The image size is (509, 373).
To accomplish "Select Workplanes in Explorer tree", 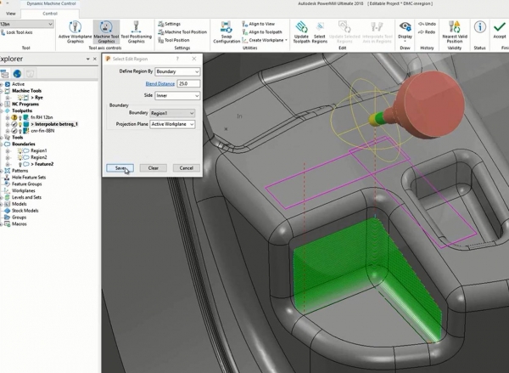I will [23, 190].
